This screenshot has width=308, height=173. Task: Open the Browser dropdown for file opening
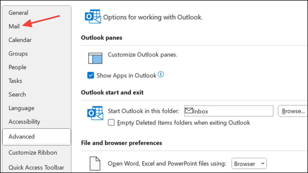click(249, 164)
